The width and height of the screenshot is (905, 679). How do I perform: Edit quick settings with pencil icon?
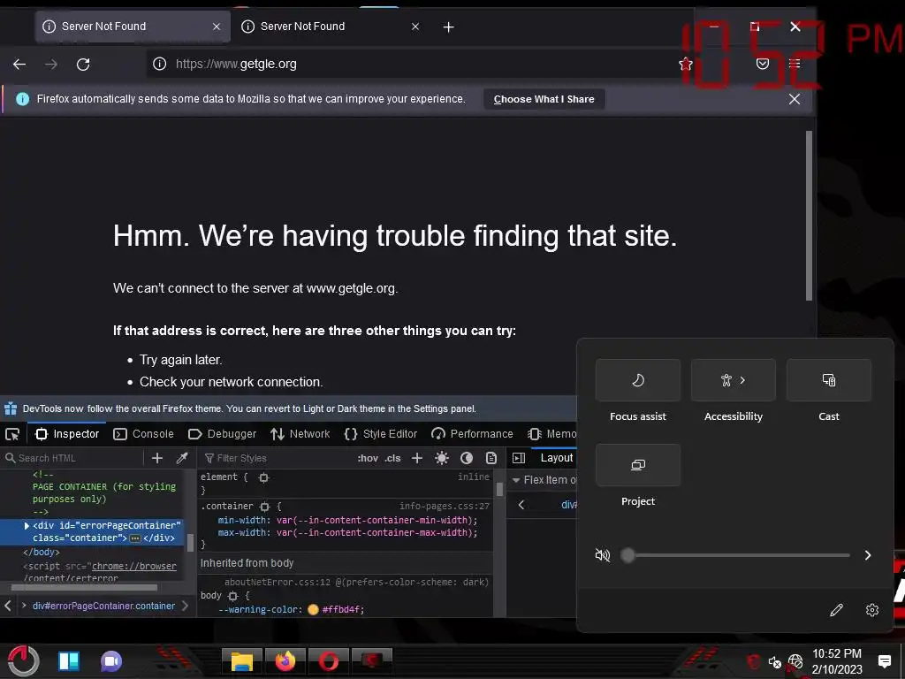[836, 610]
